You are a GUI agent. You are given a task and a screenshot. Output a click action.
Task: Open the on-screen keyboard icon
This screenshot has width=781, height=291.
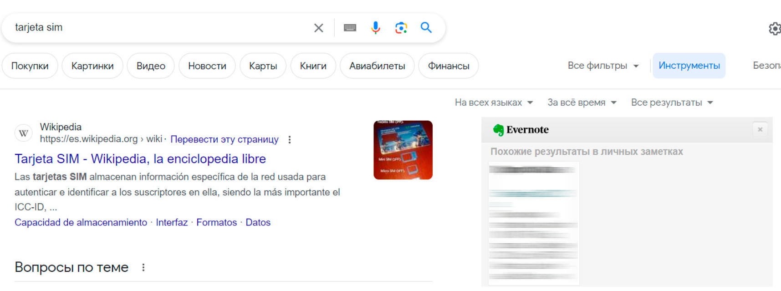(x=350, y=28)
